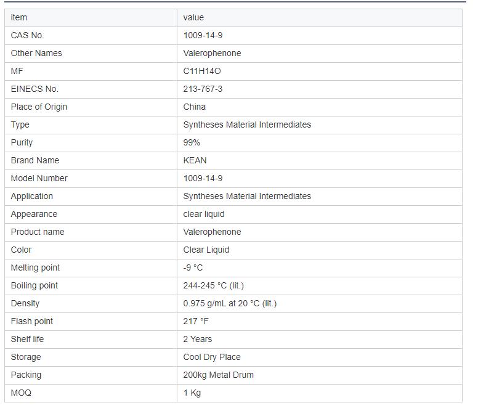Select the flash point value 217 °F
The width and height of the screenshot is (502, 416).
click(x=196, y=321)
